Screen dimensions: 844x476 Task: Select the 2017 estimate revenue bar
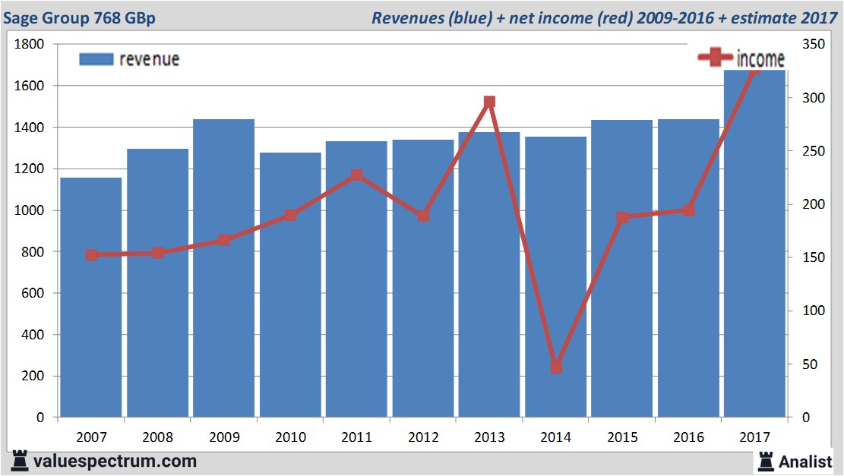[754, 243]
